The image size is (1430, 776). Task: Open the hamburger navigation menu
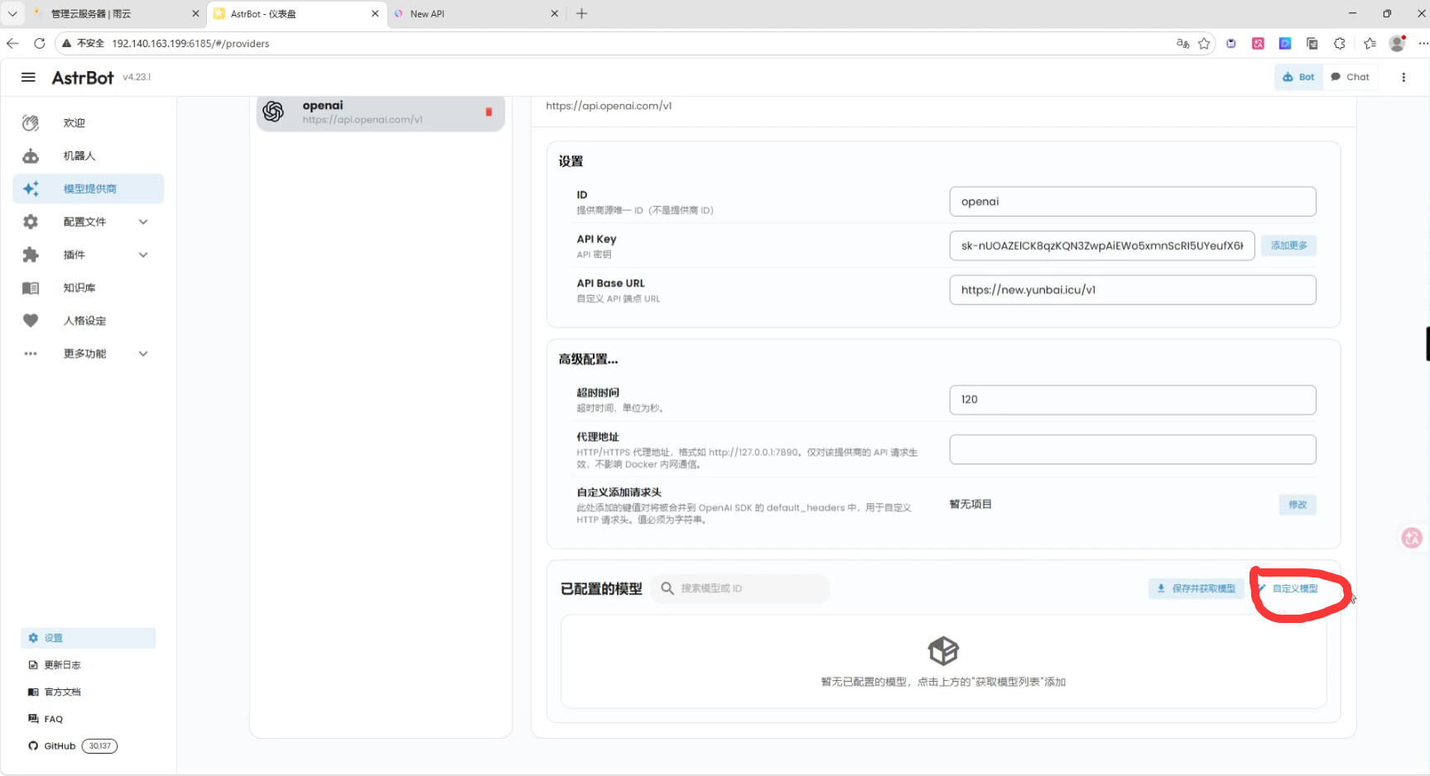[28, 77]
